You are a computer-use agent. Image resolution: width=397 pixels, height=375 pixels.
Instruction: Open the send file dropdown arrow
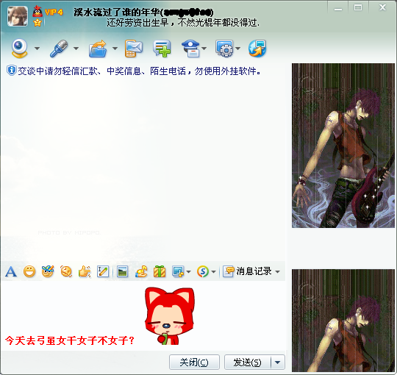pos(115,48)
